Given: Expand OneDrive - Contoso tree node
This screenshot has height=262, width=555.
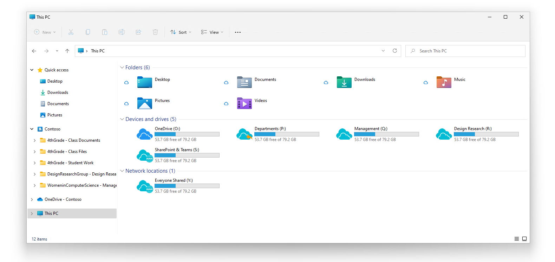Looking at the screenshot, I should pyautogui.click(x=32, y=199).
